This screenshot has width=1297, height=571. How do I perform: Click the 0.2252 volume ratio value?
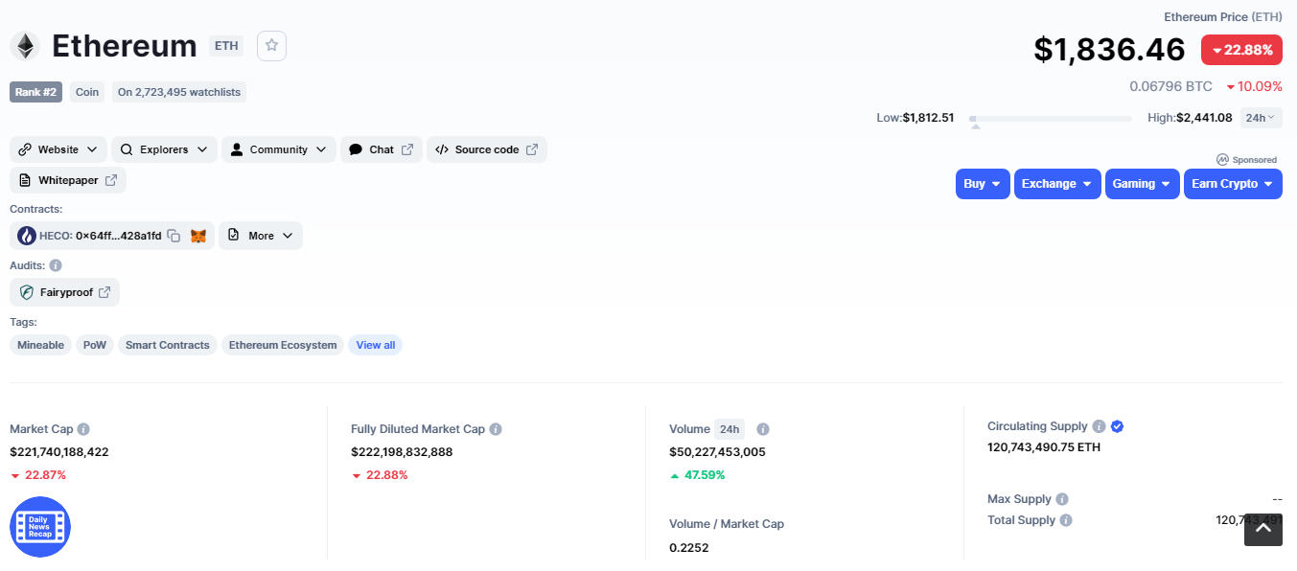689,547
